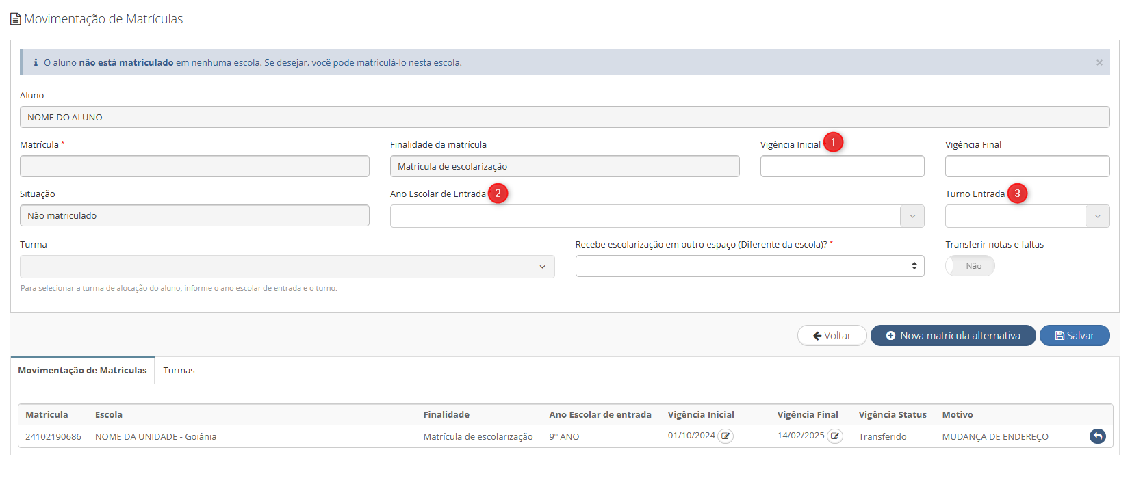
Task: Toggle the Transferir notas e faltas switch
Action: pos(970,266)
